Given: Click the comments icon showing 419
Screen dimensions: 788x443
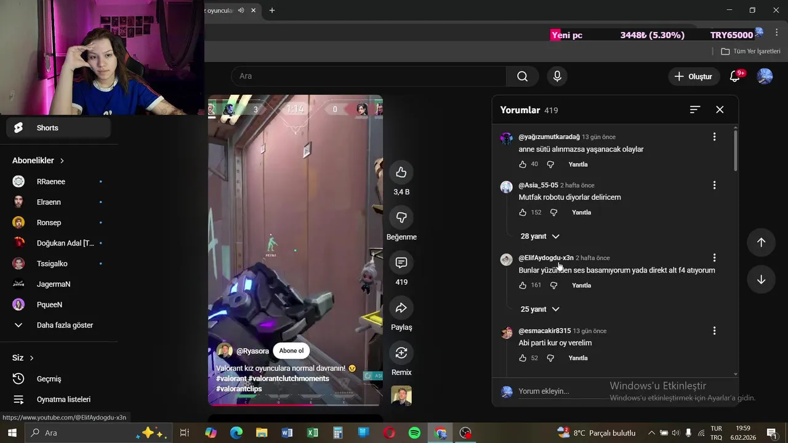Looking at the screenshot, I should click(401, 263).
